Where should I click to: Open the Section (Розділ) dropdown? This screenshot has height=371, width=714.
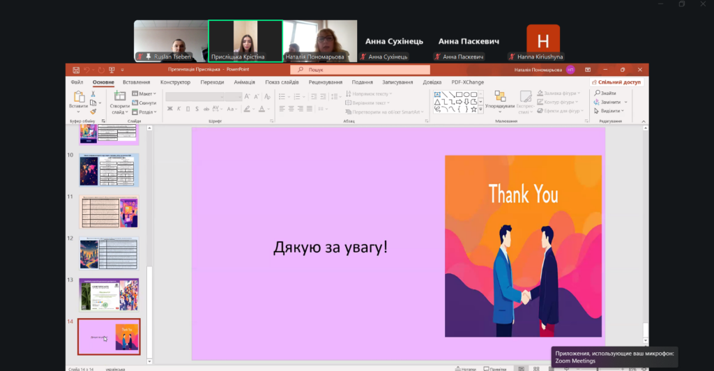point(145,112)
